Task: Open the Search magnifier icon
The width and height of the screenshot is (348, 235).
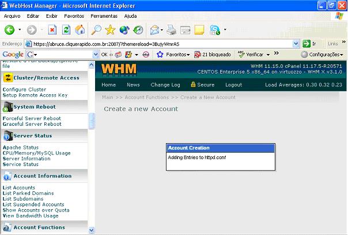Action: click(x=96, y=30)
